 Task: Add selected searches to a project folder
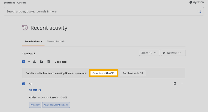pyautogui.click(x=41, y=62)
